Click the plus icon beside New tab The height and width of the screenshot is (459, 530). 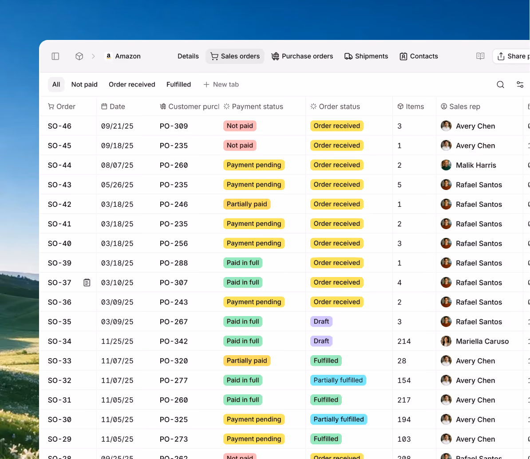tap(206, 84)
